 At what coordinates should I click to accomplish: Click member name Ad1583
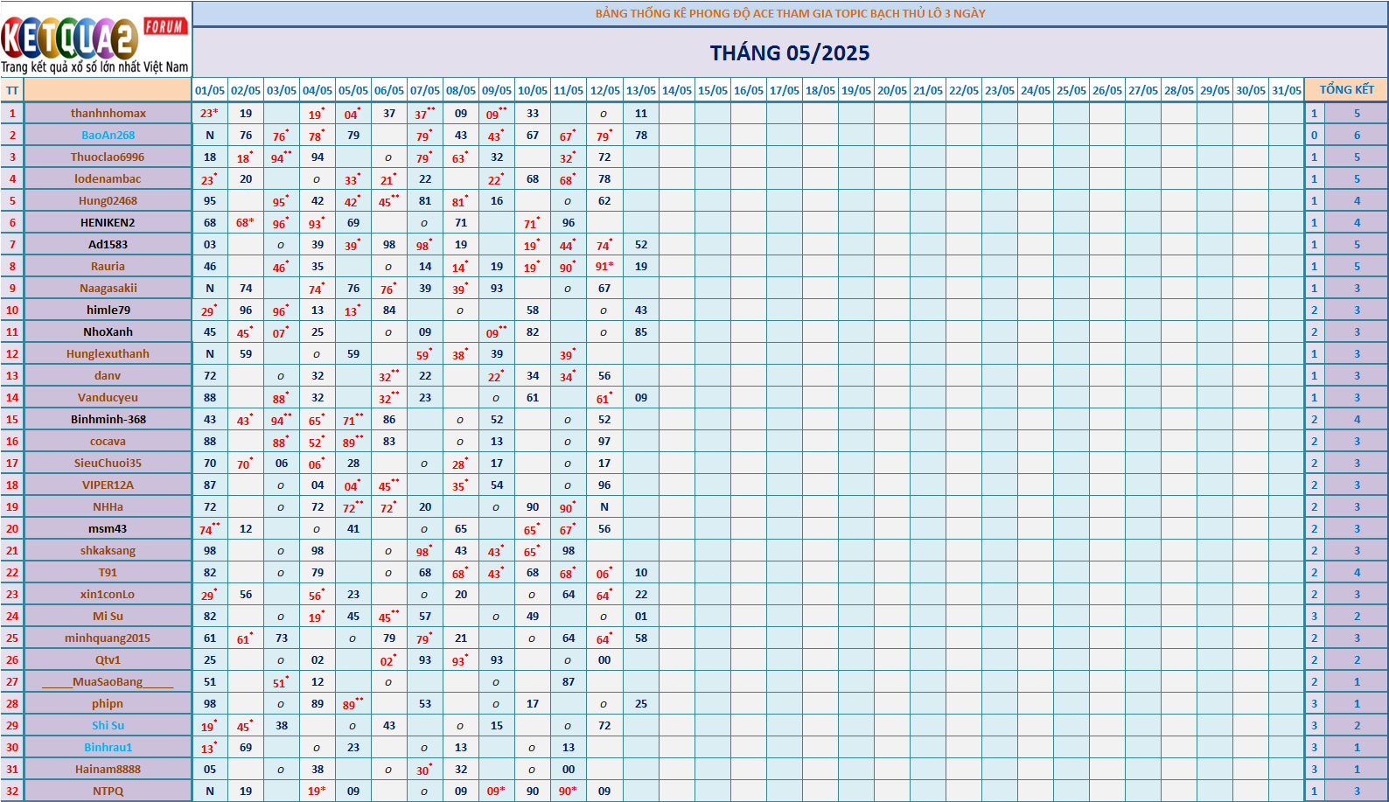(108, 244)
